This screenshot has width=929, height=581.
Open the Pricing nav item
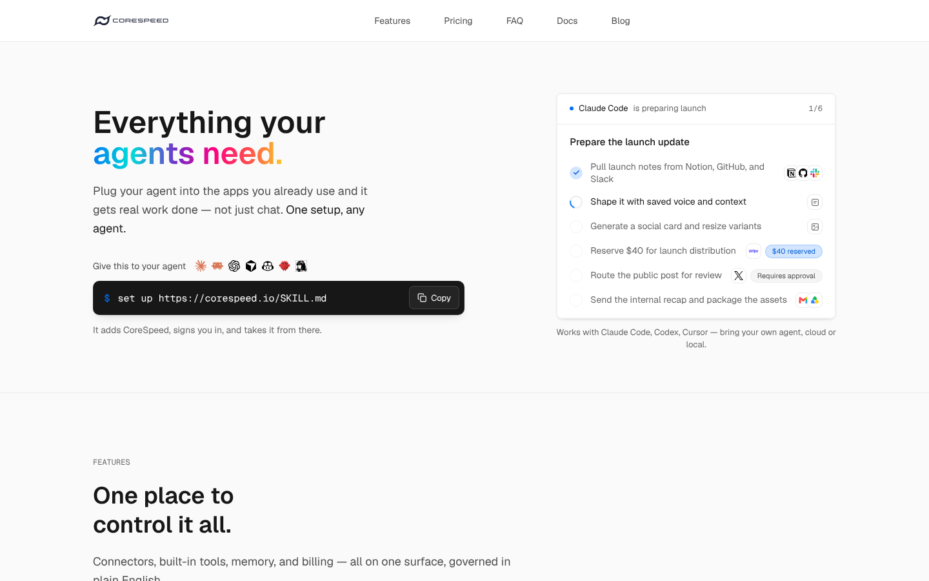click(x=458, y=21)
